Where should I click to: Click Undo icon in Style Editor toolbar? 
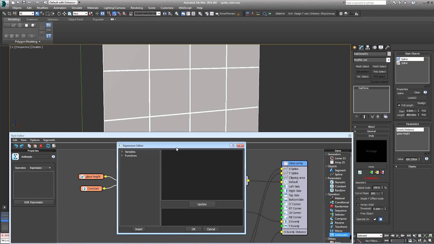point(16,146)
